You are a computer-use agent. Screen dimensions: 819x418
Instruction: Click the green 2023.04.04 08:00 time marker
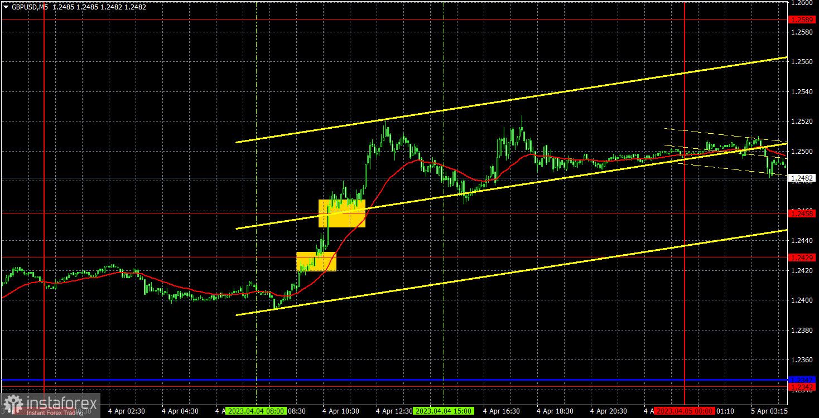tap(257, 411)
